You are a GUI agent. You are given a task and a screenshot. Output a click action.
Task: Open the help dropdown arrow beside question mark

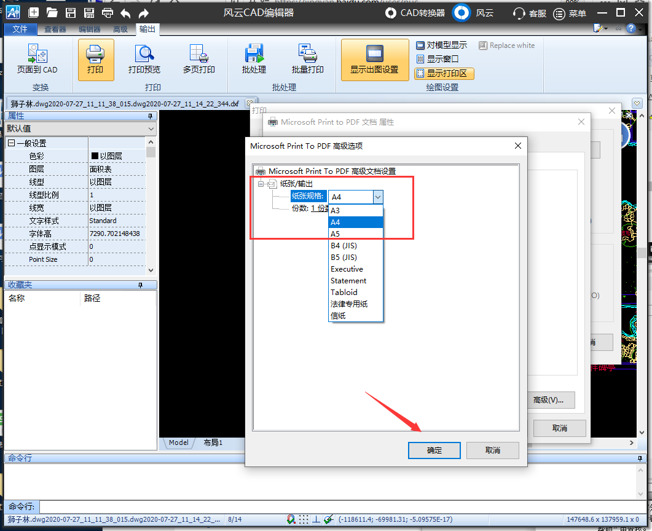(x=640, y=28)
